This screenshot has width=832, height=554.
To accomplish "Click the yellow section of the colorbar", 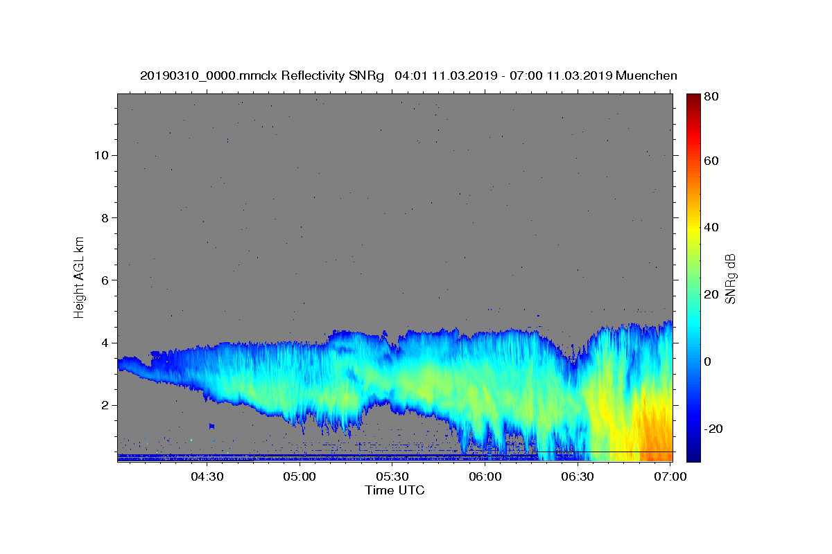I will pyautogui.click(x=693, y=227).
